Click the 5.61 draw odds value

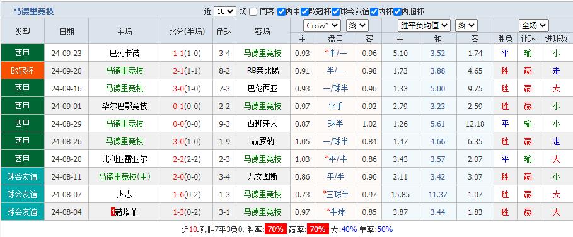437,124
